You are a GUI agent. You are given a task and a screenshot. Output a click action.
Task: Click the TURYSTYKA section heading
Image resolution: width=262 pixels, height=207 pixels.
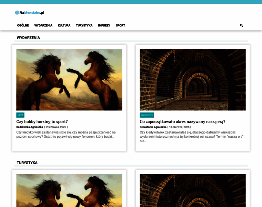27,162
